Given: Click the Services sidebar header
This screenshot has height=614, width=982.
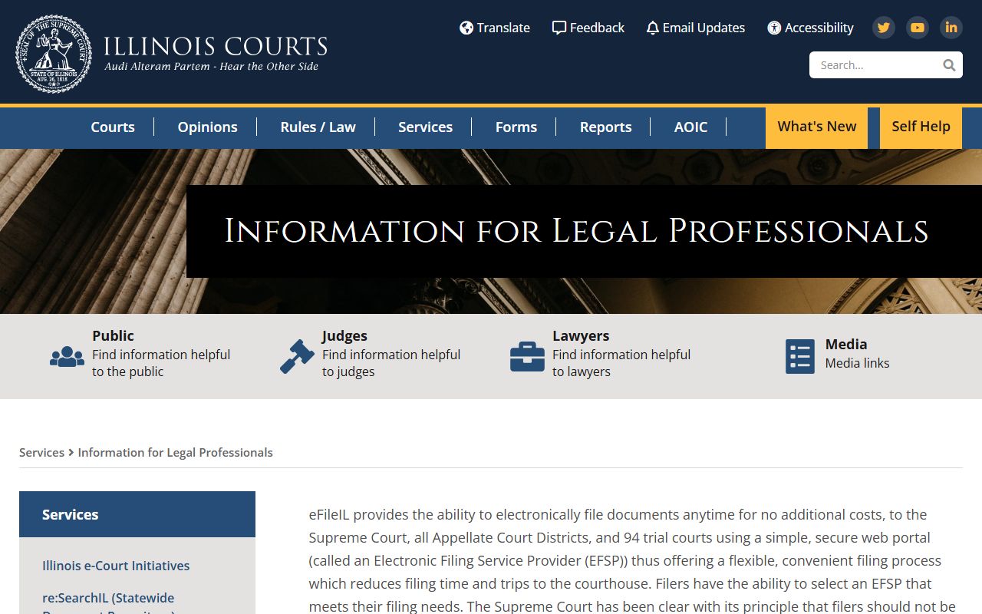Looking at the screenshot, I should pyautogui.click(x=137, y=514).
